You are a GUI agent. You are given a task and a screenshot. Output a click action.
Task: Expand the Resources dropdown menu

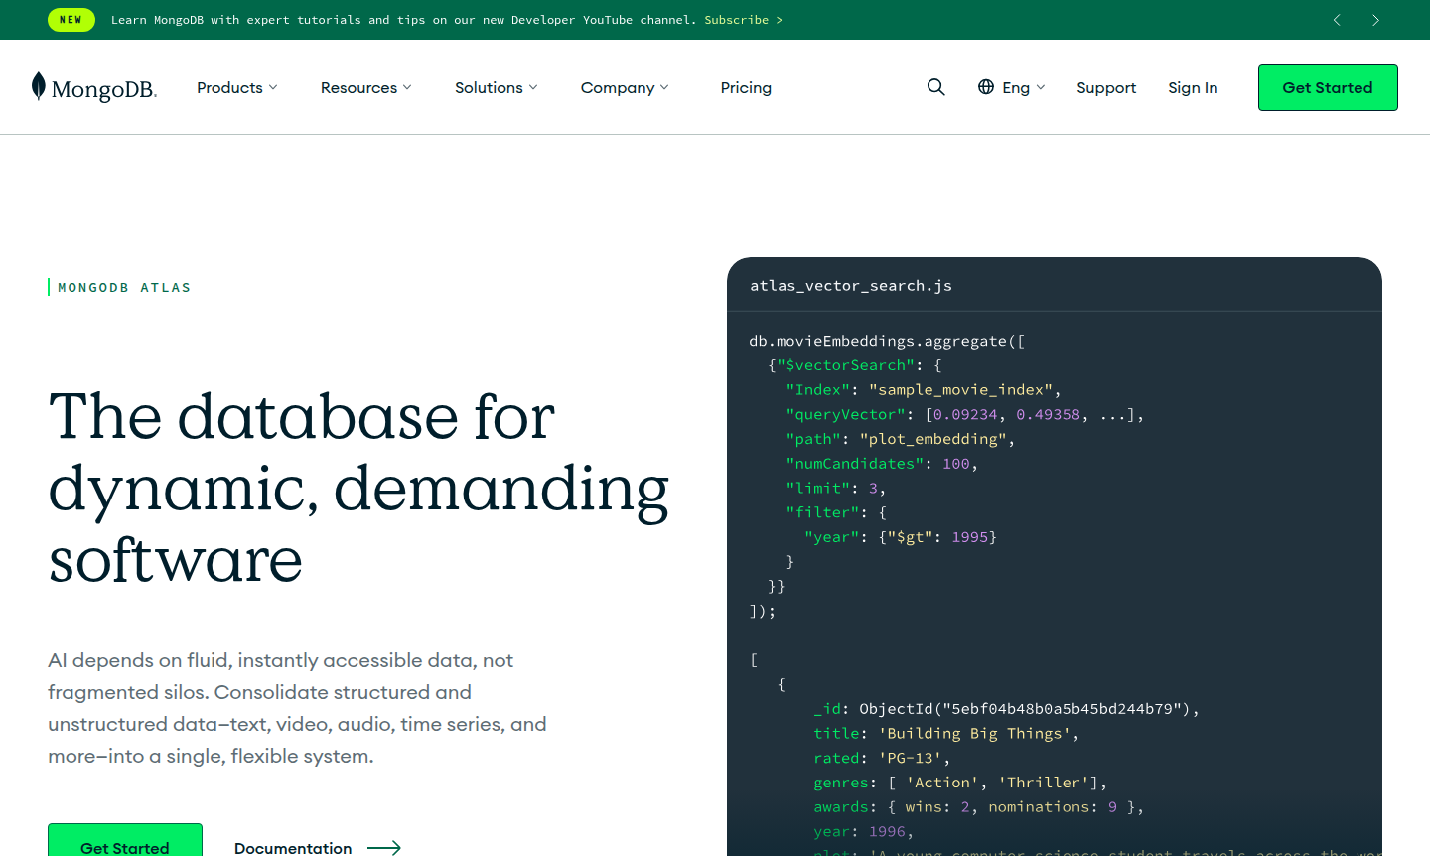(x=365, y=87)
